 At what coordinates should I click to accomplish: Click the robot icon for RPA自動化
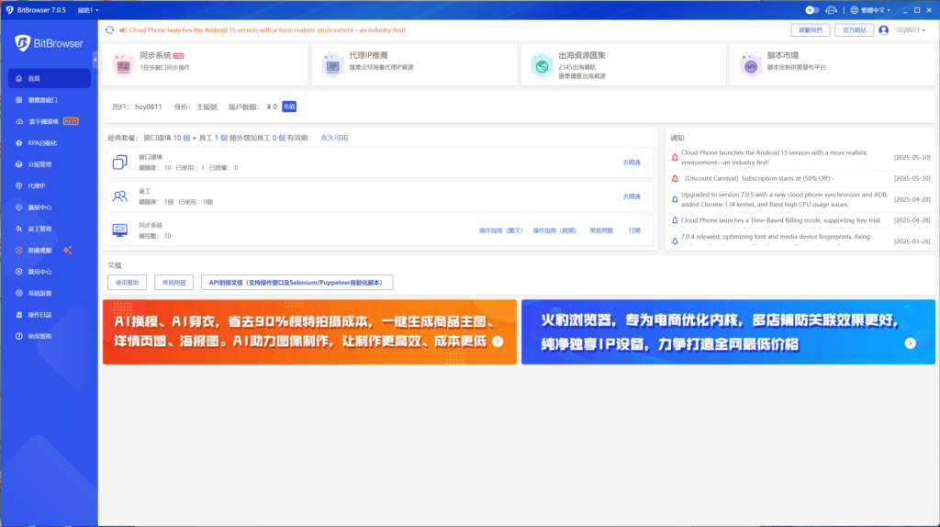[x=18, y=142]
